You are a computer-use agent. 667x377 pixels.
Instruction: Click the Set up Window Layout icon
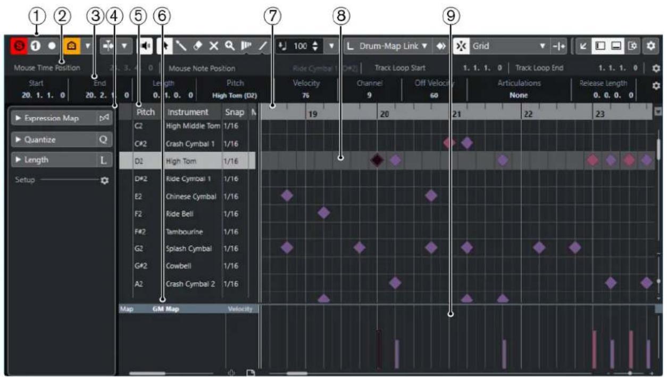[x=633, y=46]
